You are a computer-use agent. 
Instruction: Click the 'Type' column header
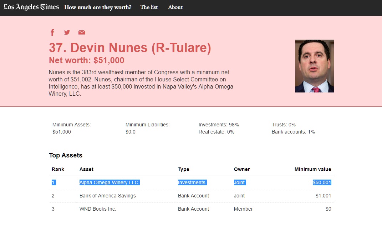tap(184, 169)
